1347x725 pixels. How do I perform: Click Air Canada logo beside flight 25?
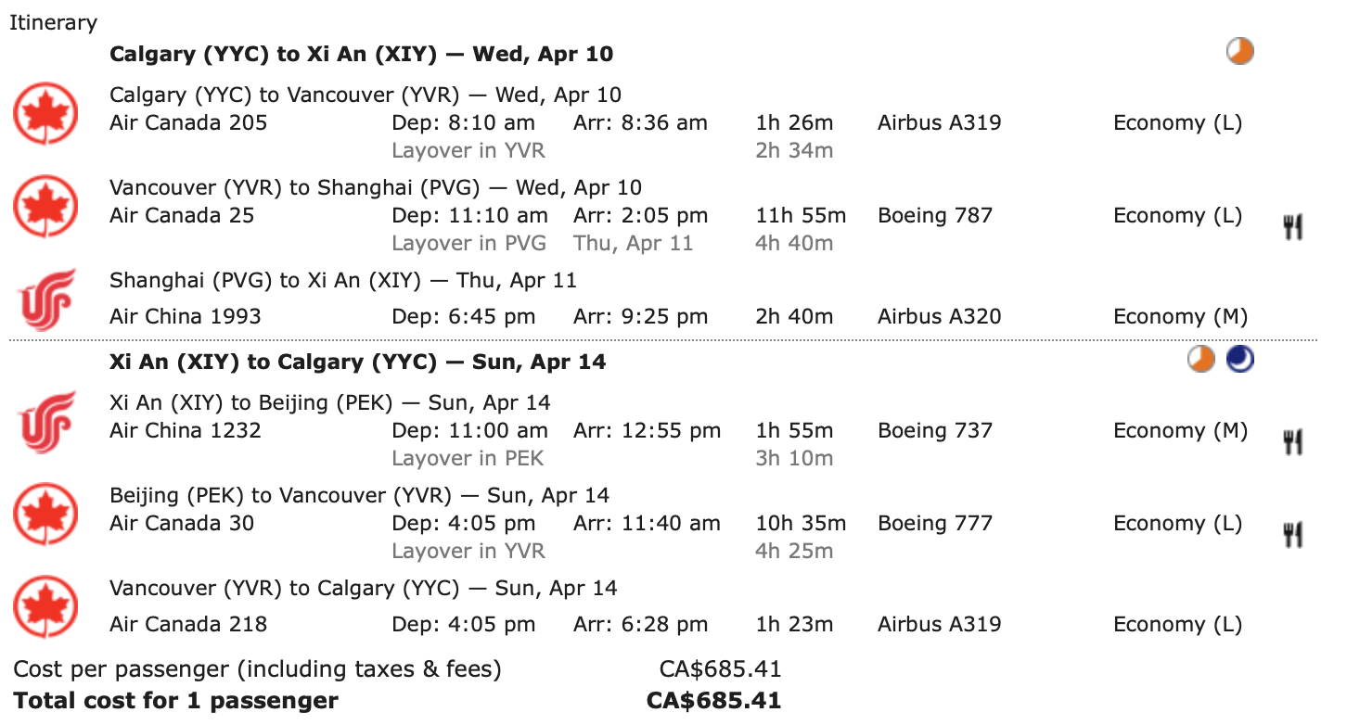point(45,206)
